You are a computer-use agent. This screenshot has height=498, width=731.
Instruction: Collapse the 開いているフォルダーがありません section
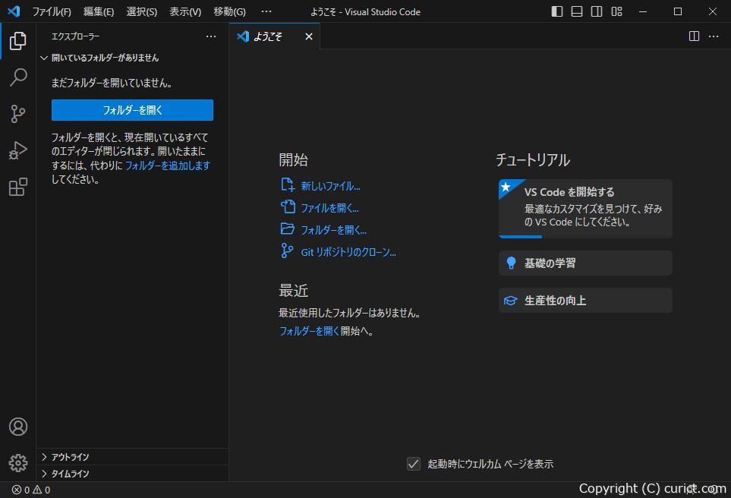point(132,58)
